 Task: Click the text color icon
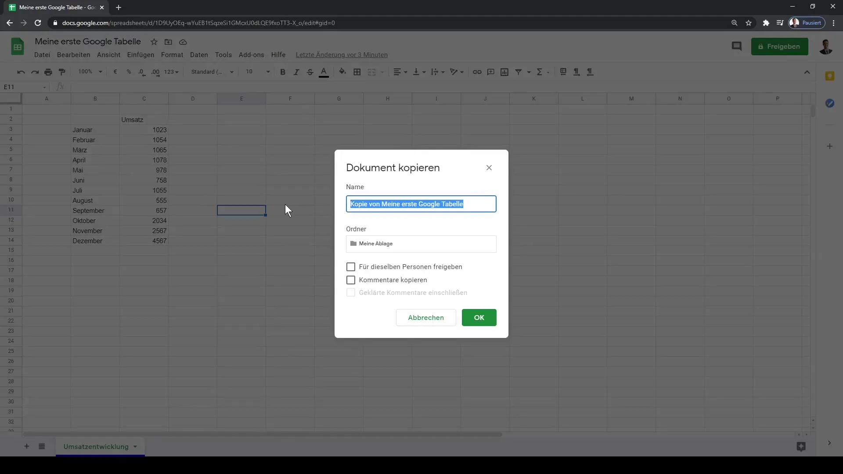tap(324, 72)
